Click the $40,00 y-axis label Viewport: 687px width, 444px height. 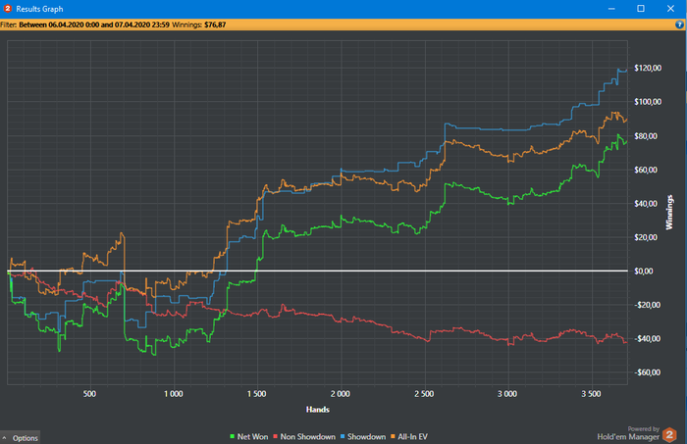tap(646, 204)
